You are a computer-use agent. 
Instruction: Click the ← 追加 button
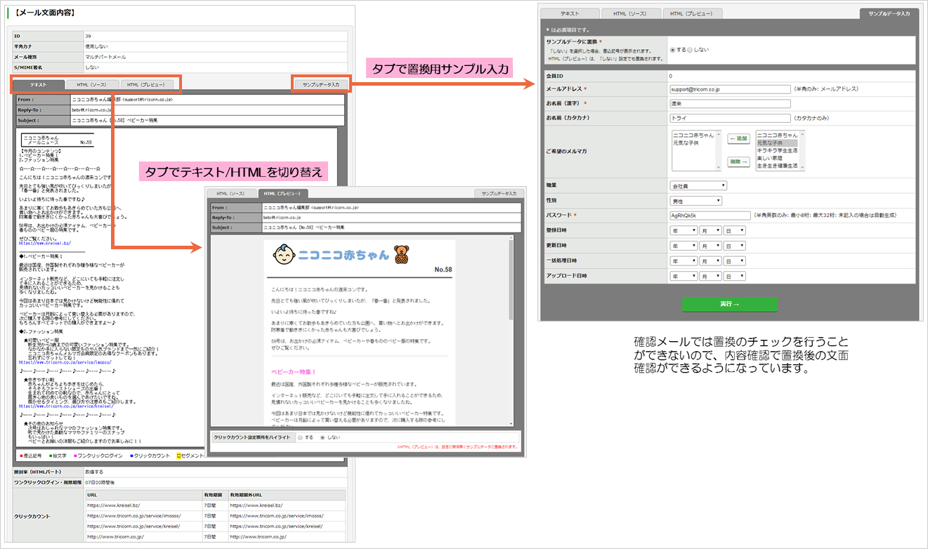coord(738,138)
